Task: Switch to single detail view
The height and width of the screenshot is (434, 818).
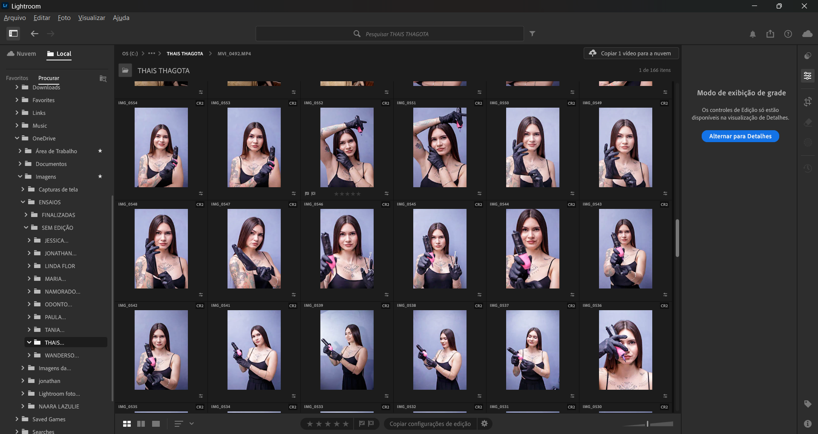Action: (156, 424)
